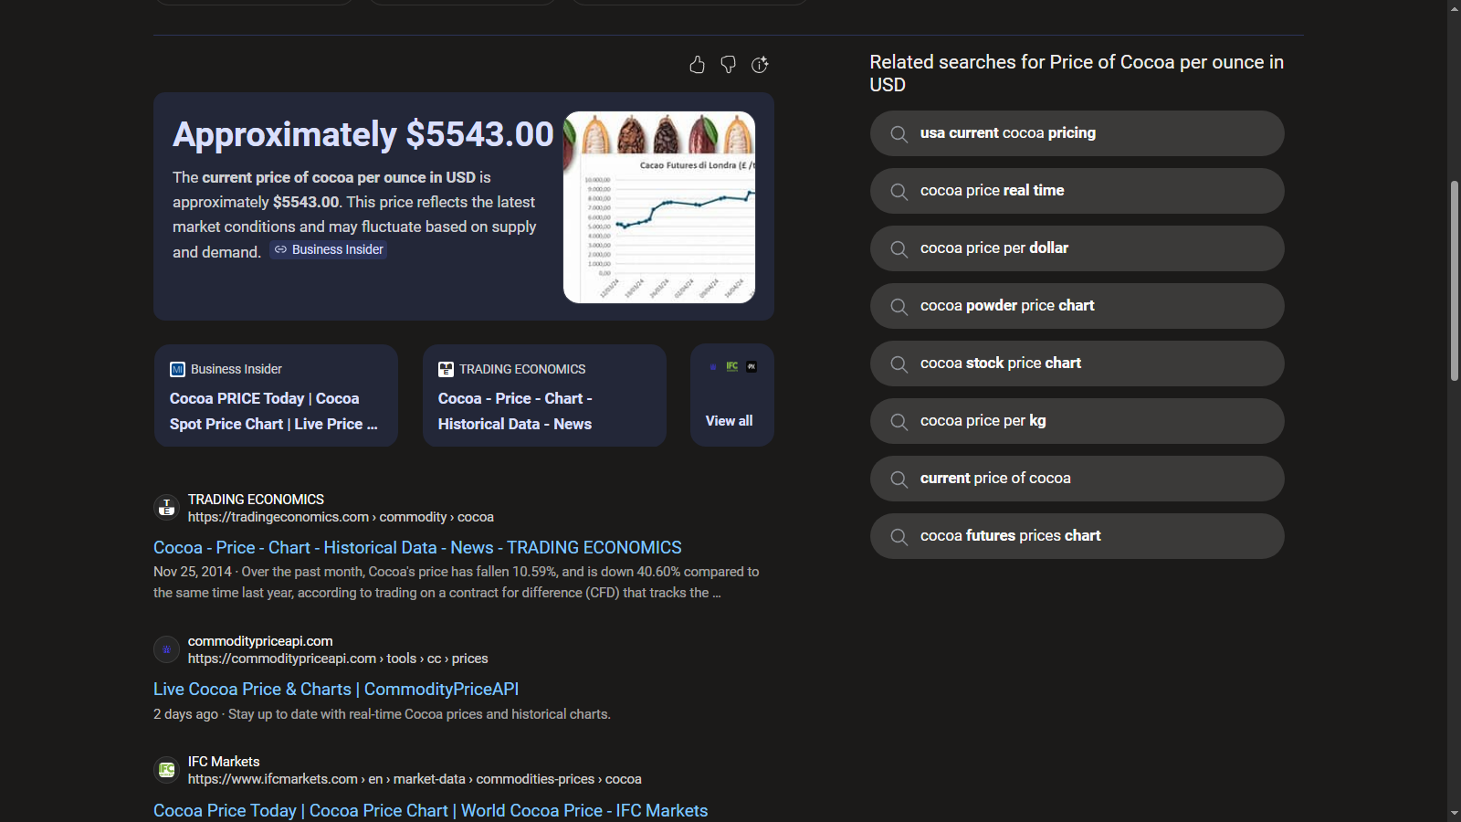Open the Business Insider Cocoa PRICE Today card
This screenshot has height=822, width=1461.
[x=276, y=395]
